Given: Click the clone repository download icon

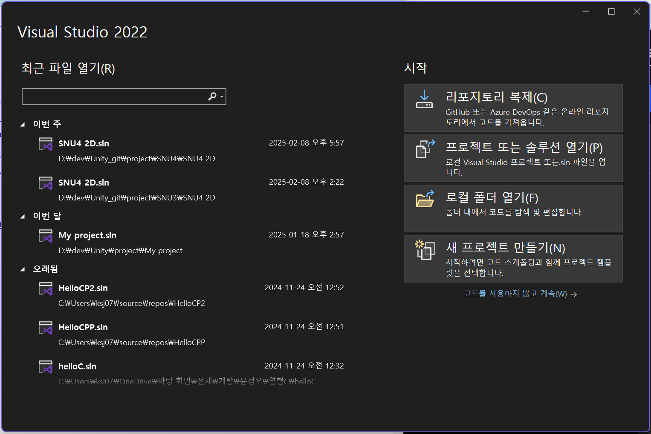Looking at the screenshot, I should coord(424,99).
